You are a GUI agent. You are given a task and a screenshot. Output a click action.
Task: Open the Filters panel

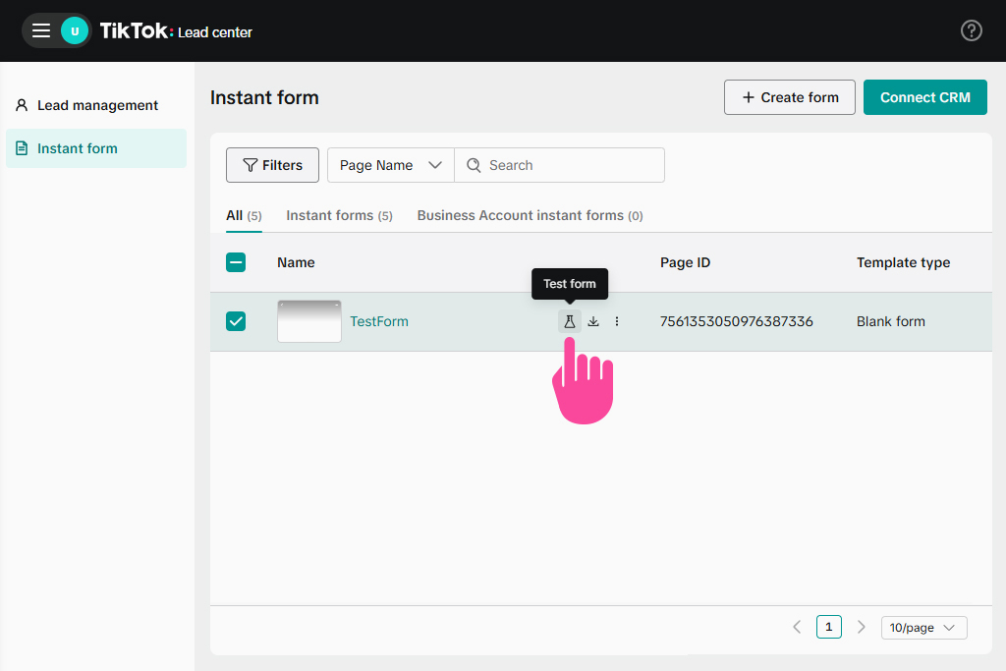tap(272, 165)
